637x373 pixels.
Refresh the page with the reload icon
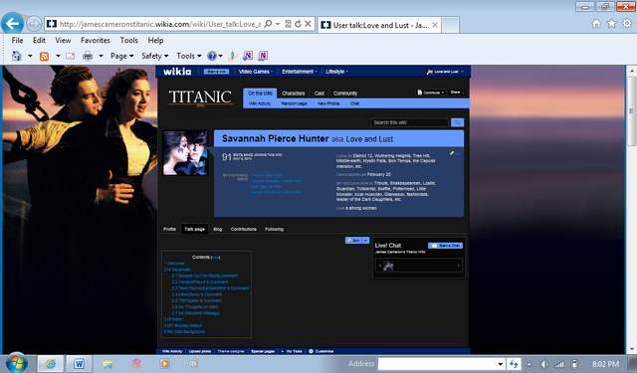tap(298, 24)
